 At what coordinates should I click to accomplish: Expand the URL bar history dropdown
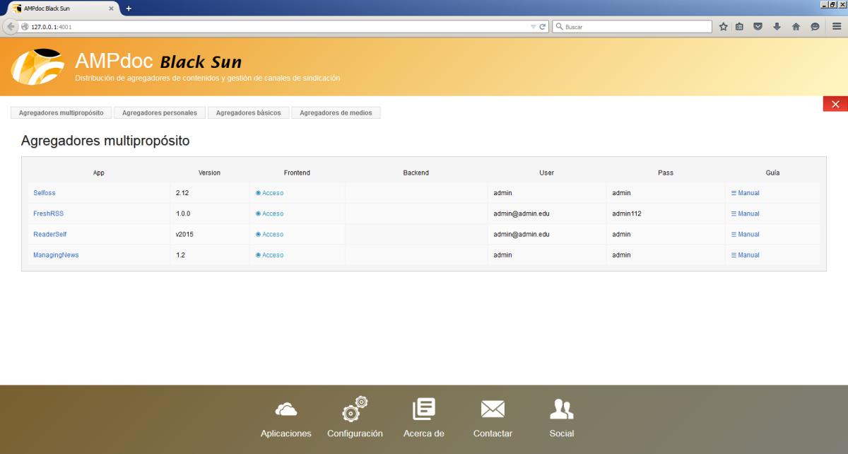(534, 27)
